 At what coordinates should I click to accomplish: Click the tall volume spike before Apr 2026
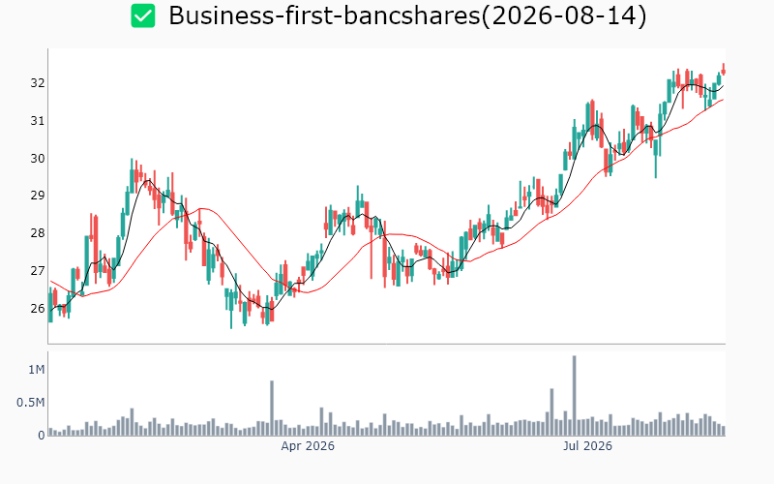(x=272, y=408)
